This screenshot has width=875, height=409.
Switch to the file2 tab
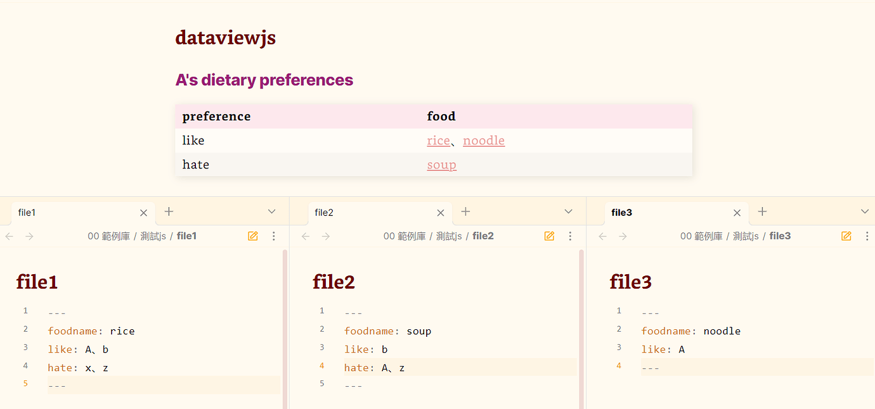click(x=324, y=212)
